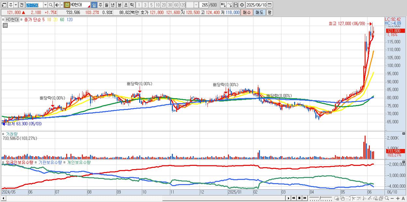This screenshot has width=407, height=202.
Task: Click the crosshair cursor icon in the bottom toolbar
Action: tap(354, 198)
